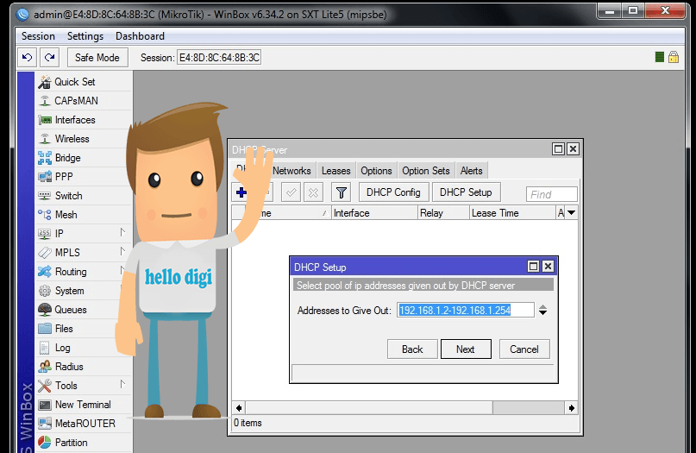Open the Partition menu entry
Image resolution: width=696 pixels, height=453 pixels.
coord(84,443)
